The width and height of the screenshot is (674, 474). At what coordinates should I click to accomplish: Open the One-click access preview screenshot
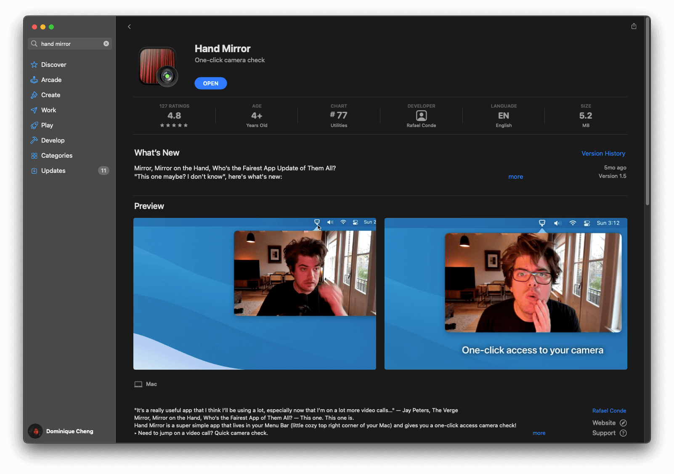tap(506, 294)
